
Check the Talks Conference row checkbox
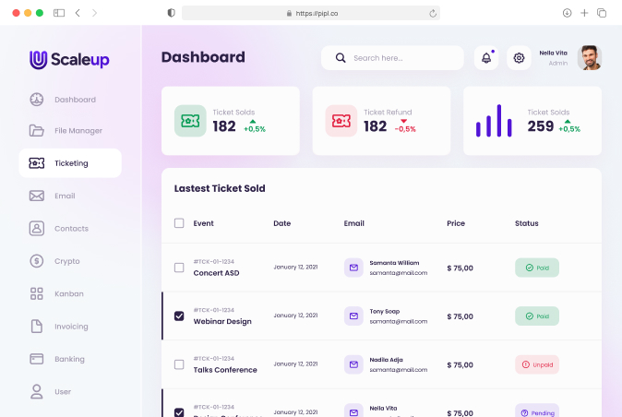[x=179, y=364]
